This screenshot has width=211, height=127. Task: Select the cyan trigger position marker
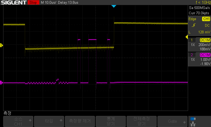click(x=114, y=6)
